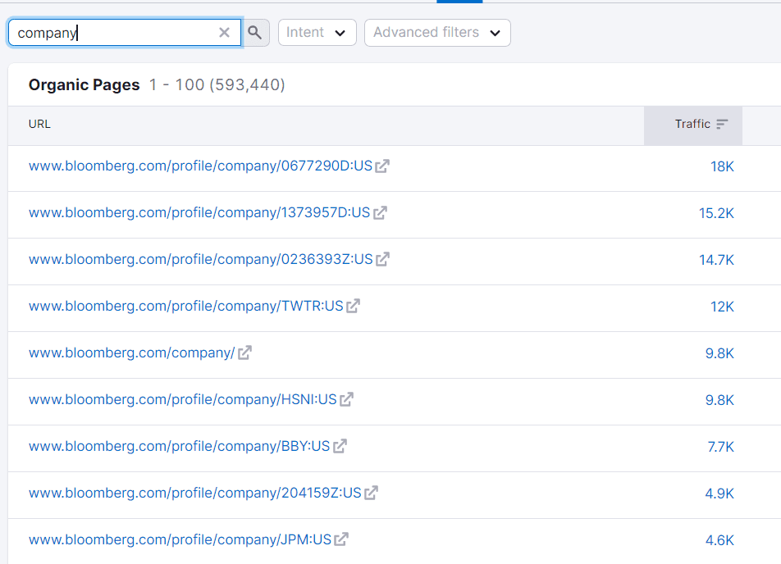Open external link icon for TWTR:US page
This screenshot has height=564, width=781.
pyautogui.click(x=353, y=307)
